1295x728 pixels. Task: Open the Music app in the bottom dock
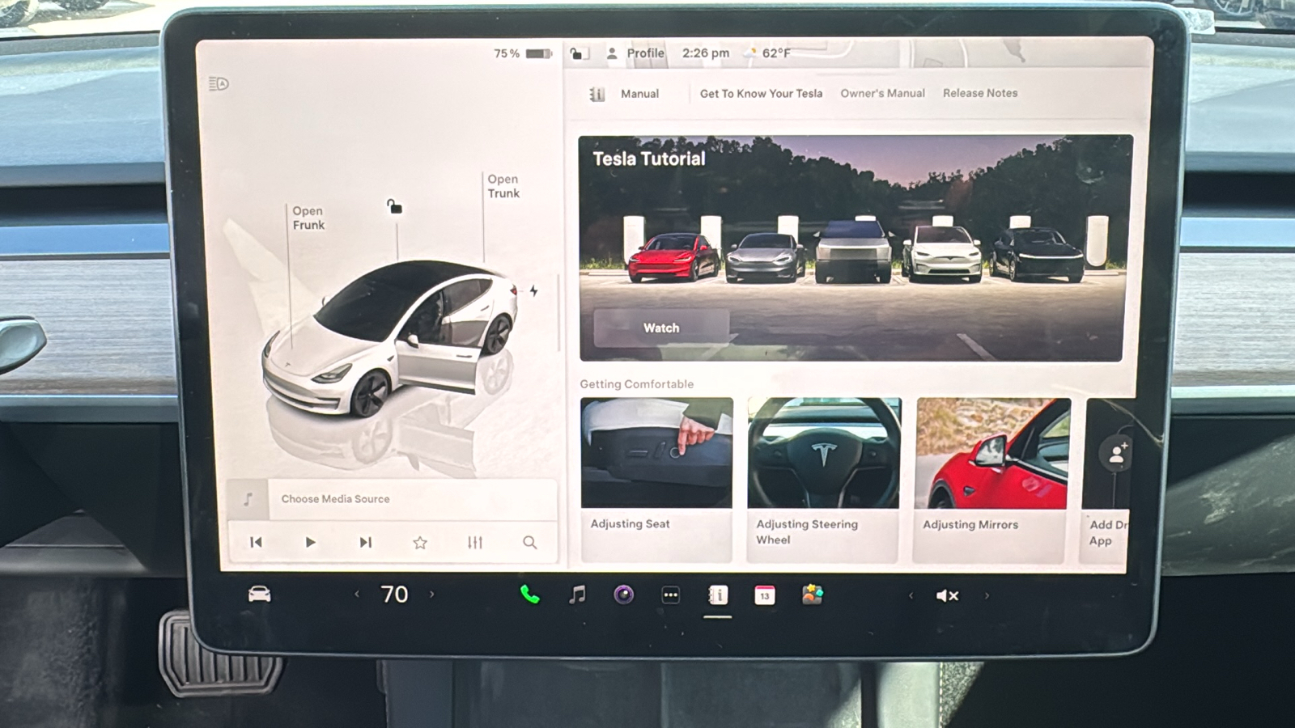click(576, 596)
